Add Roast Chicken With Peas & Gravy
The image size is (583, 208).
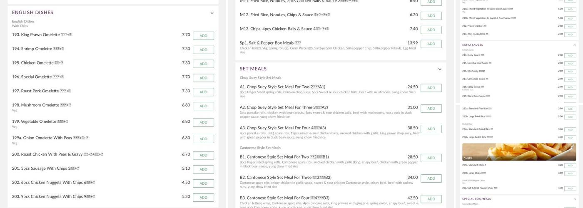click(x=203, y=155)
